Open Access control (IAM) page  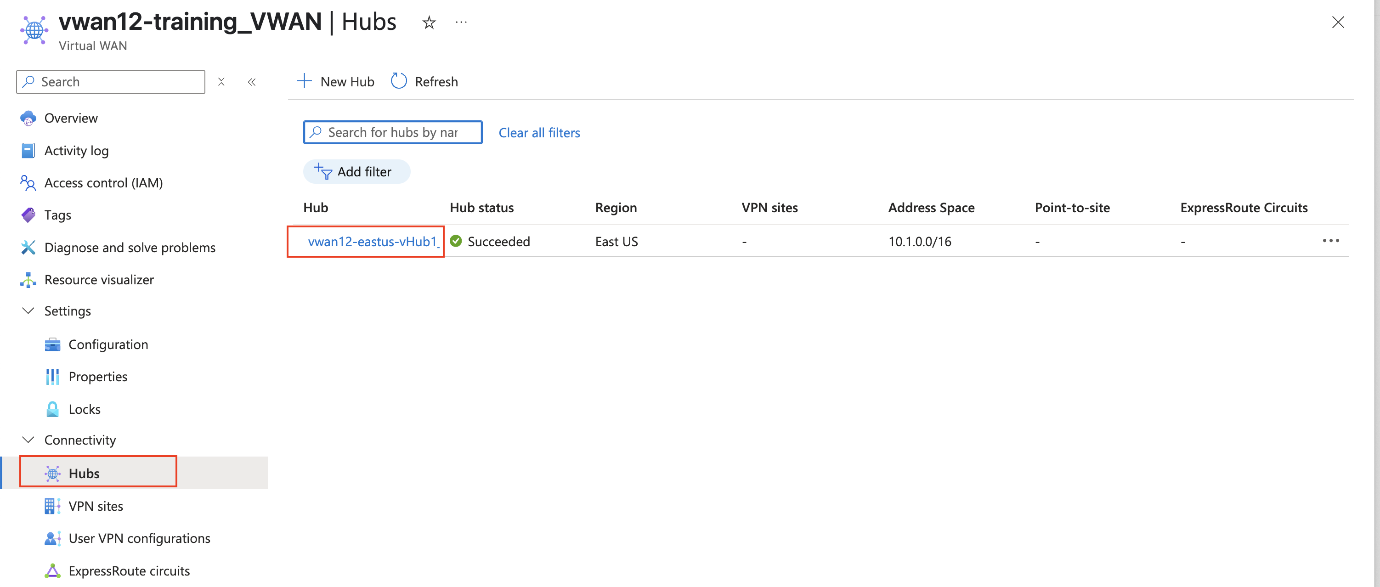103,183
